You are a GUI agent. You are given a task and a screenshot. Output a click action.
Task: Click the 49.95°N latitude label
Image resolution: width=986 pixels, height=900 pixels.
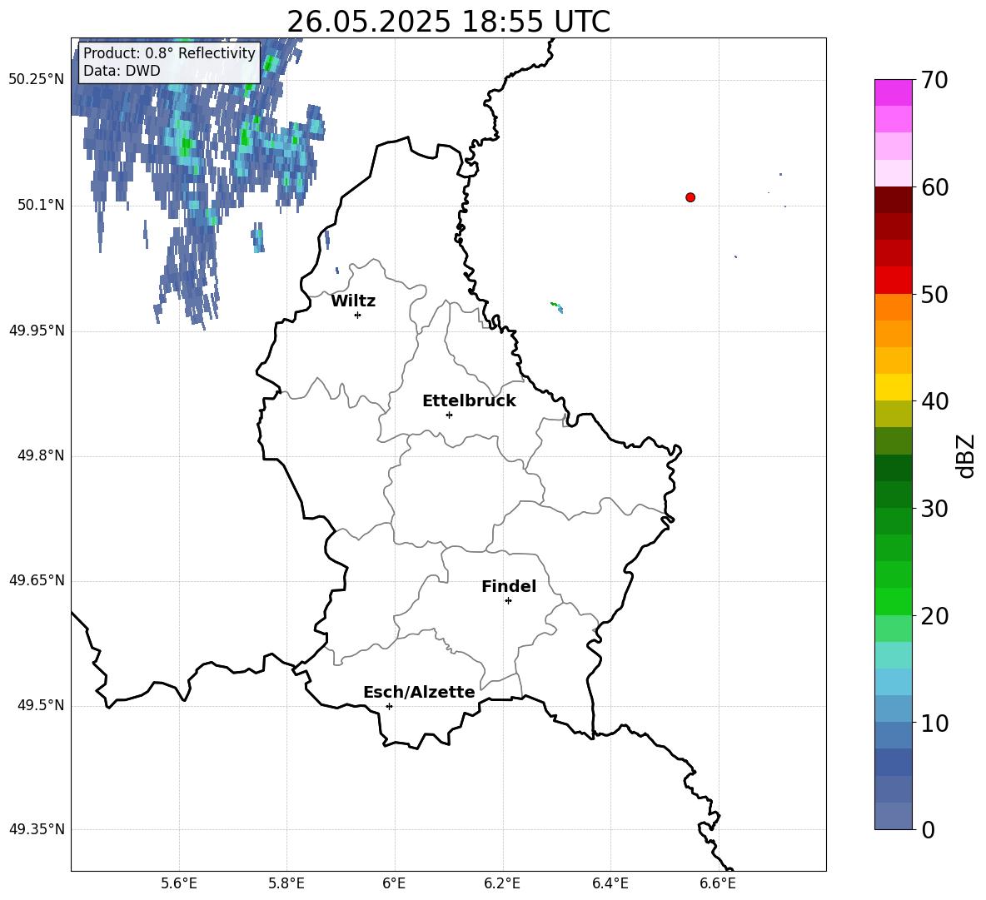click(x=37, y=331)
